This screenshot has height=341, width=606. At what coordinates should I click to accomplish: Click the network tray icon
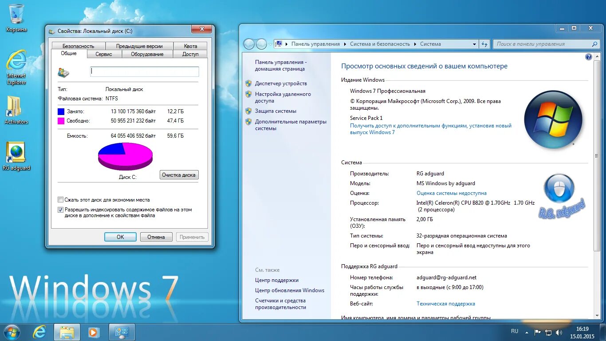tap(548, 332)
